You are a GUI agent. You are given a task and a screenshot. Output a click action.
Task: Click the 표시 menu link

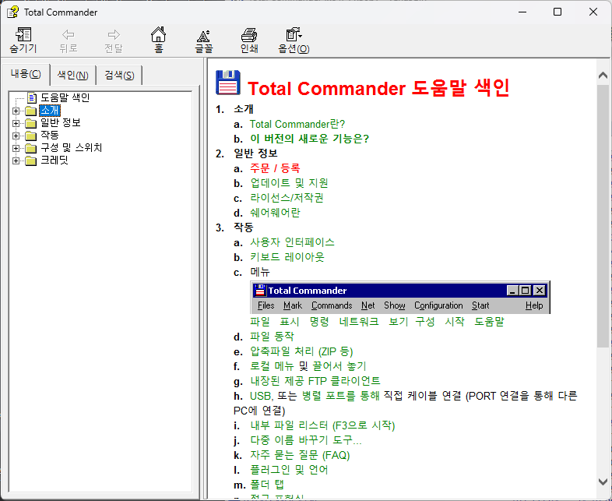click(289, 322)
